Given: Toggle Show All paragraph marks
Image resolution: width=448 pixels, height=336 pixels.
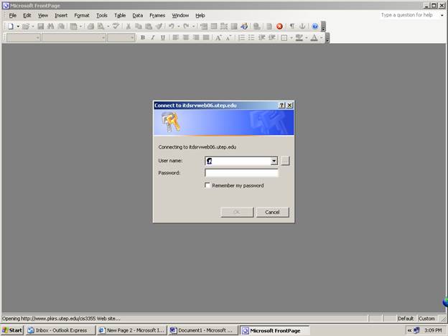Looking at the screenshot, I should coord(292,27).
